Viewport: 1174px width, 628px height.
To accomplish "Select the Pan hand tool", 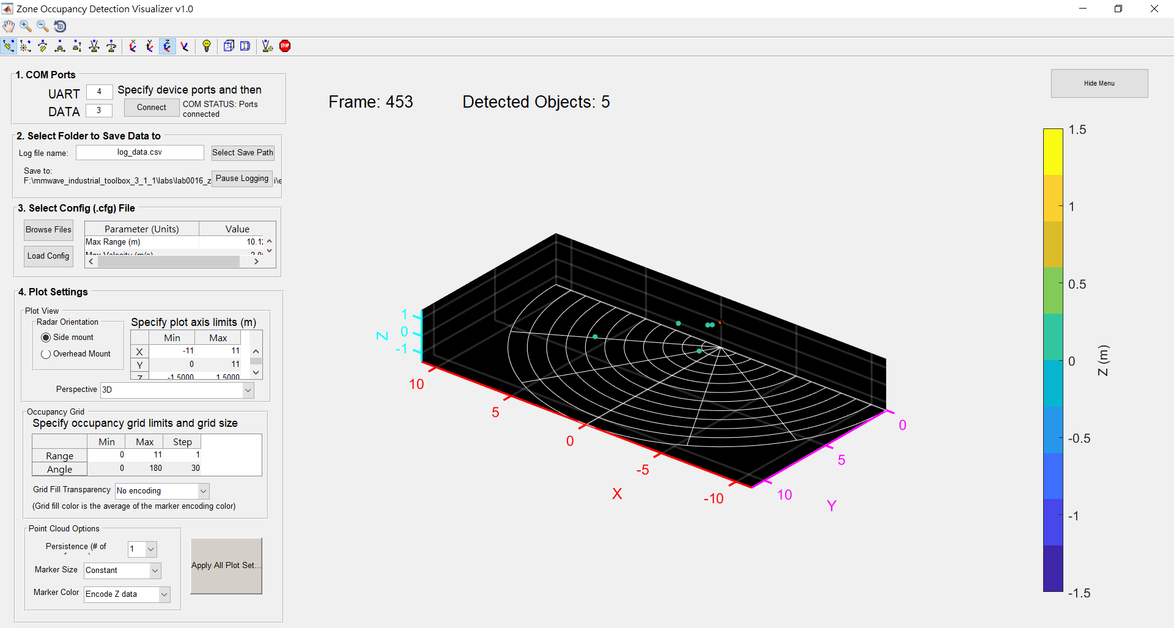I will pyautogui.click(x=9, y=26).
